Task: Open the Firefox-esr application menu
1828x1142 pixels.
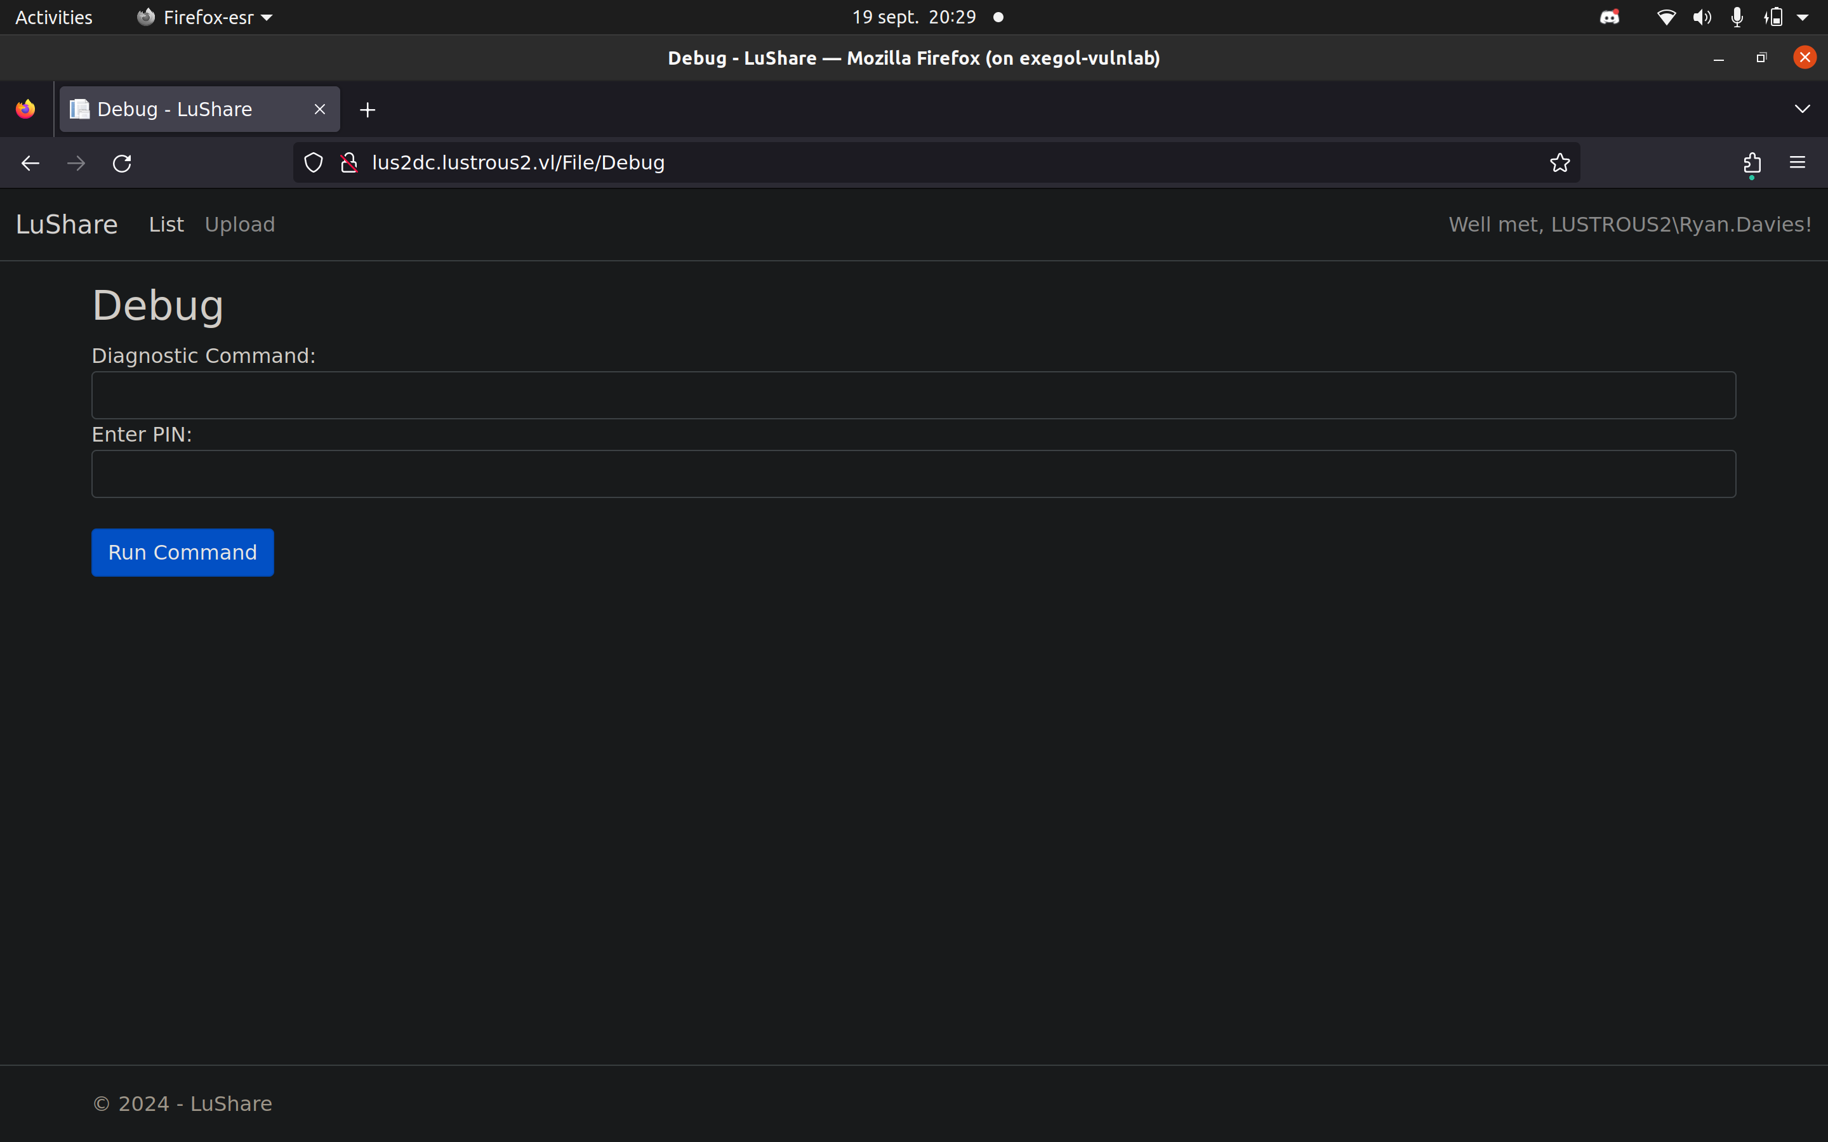Action: 205,17
